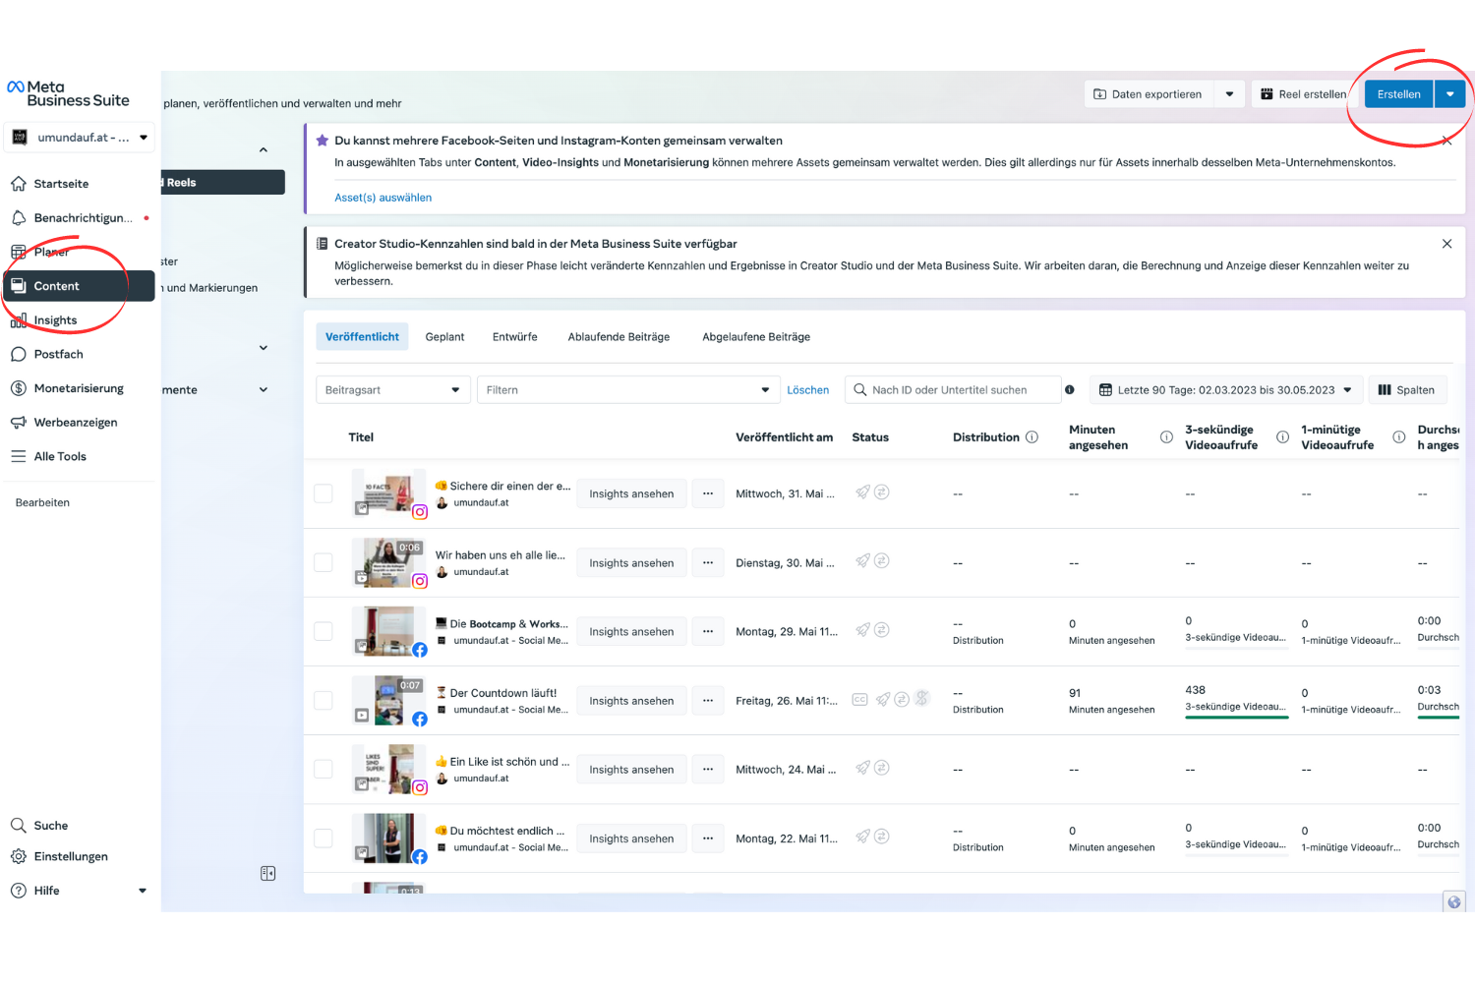This screenshot has width=1475, height=983.
Task: Click 1-minütige Videoaufrufe info icon
Action: pos(1398,437)
